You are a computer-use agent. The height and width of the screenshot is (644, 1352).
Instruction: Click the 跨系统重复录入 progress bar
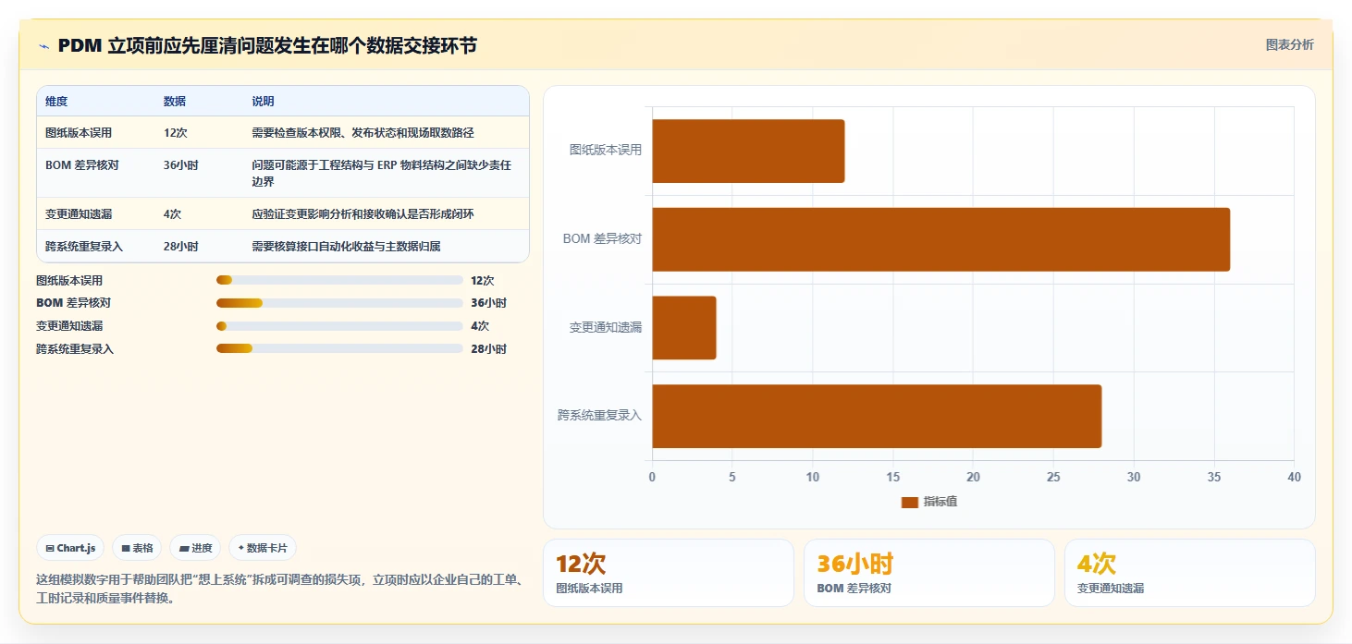[339, 348]
